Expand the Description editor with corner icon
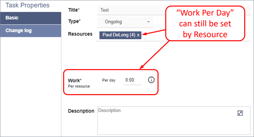254x137 pixels. click(x=240, y=113)
